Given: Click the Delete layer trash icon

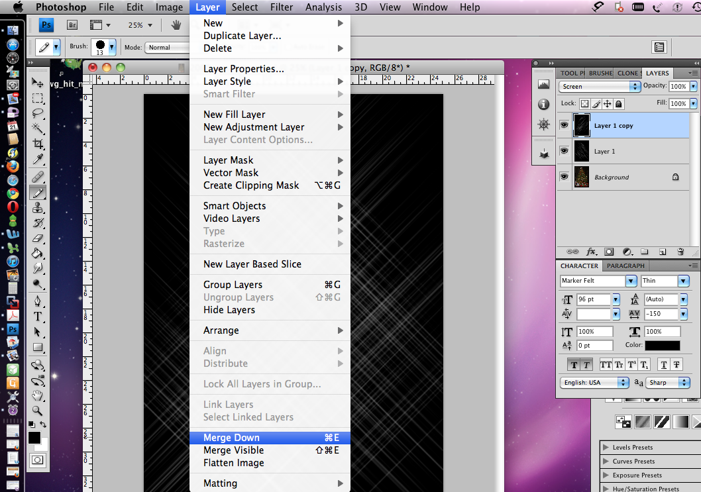Looking at the screenshot, I should point(680,252).
